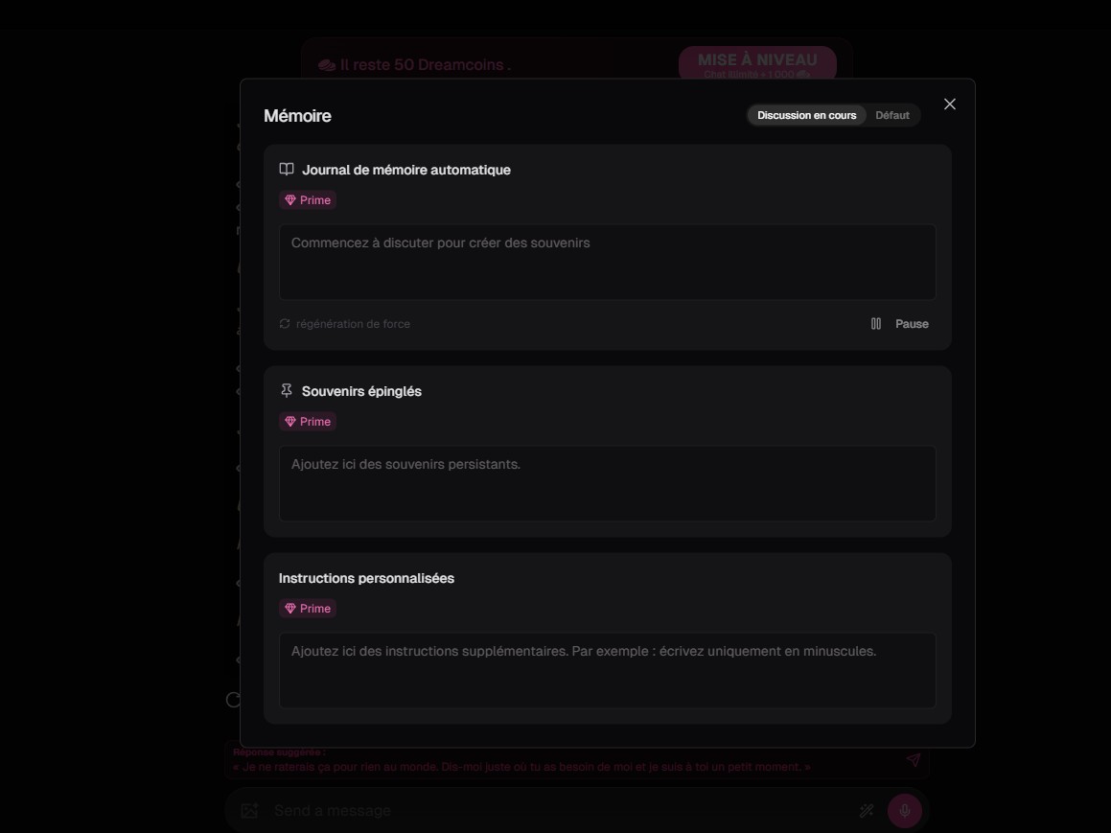
Task: Click the Prime badge under Journal de mémoire automatique
Action: 308,199
